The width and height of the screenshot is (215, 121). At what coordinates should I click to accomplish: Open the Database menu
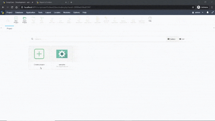(19, 12)
